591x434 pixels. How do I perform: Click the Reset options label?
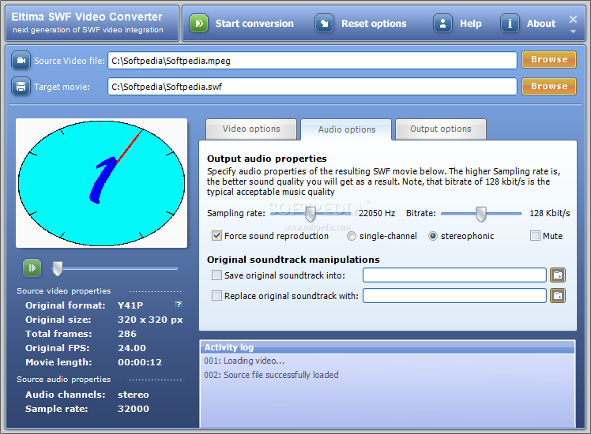point(374,24)
